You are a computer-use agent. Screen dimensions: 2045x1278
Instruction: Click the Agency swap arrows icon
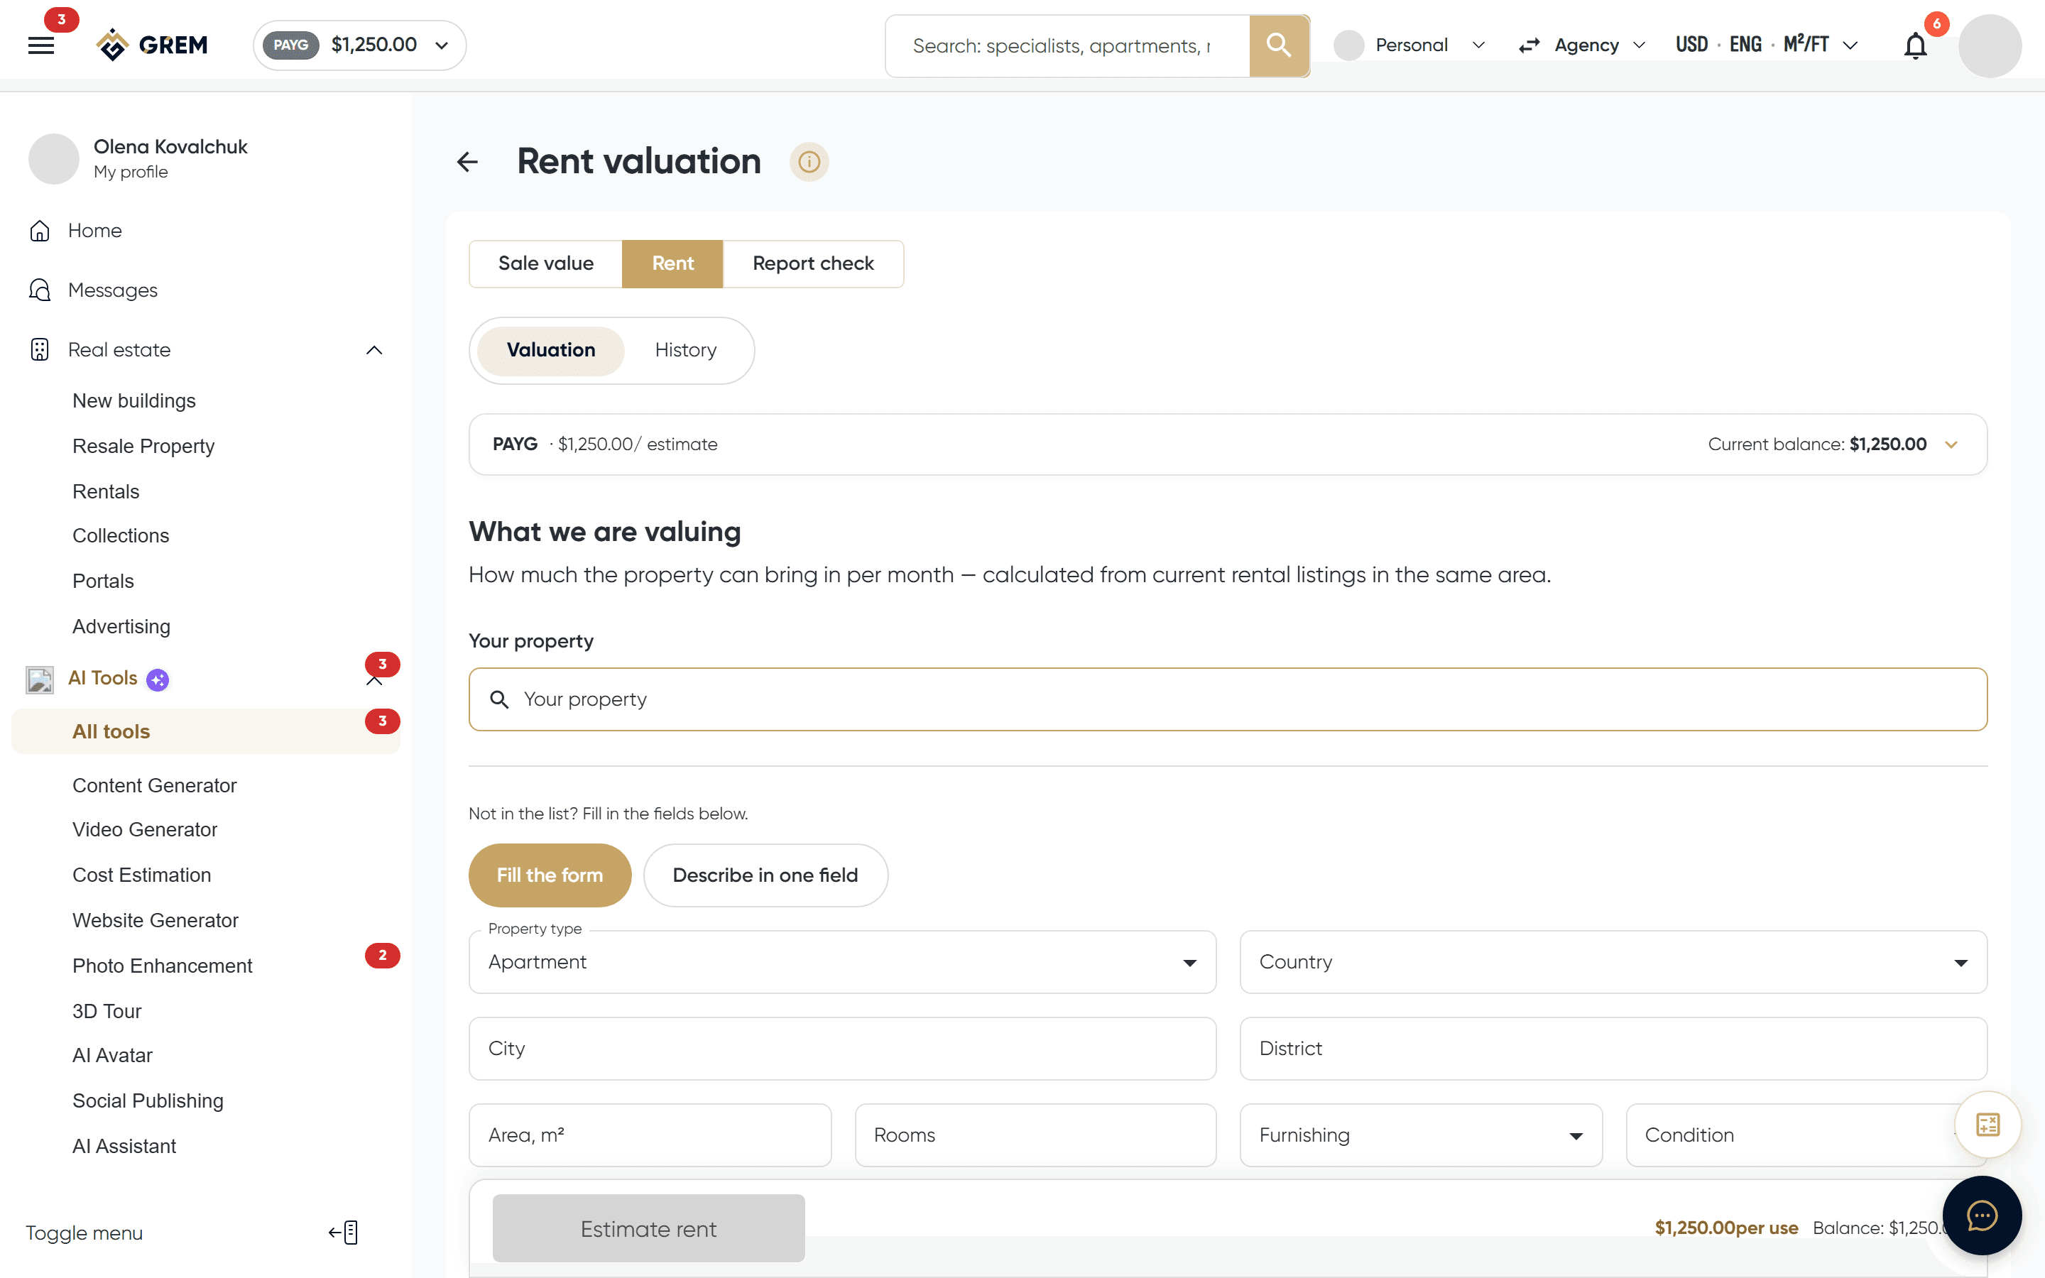[1529, 45]
